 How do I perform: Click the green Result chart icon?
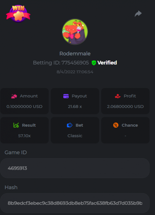coord(16,125)
